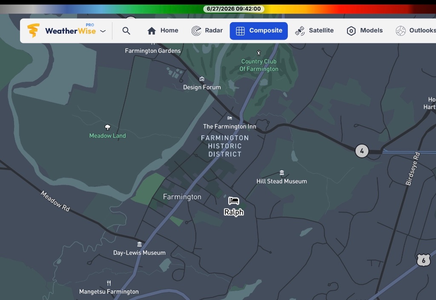Open the Models tab

click(x=364, y=31)
